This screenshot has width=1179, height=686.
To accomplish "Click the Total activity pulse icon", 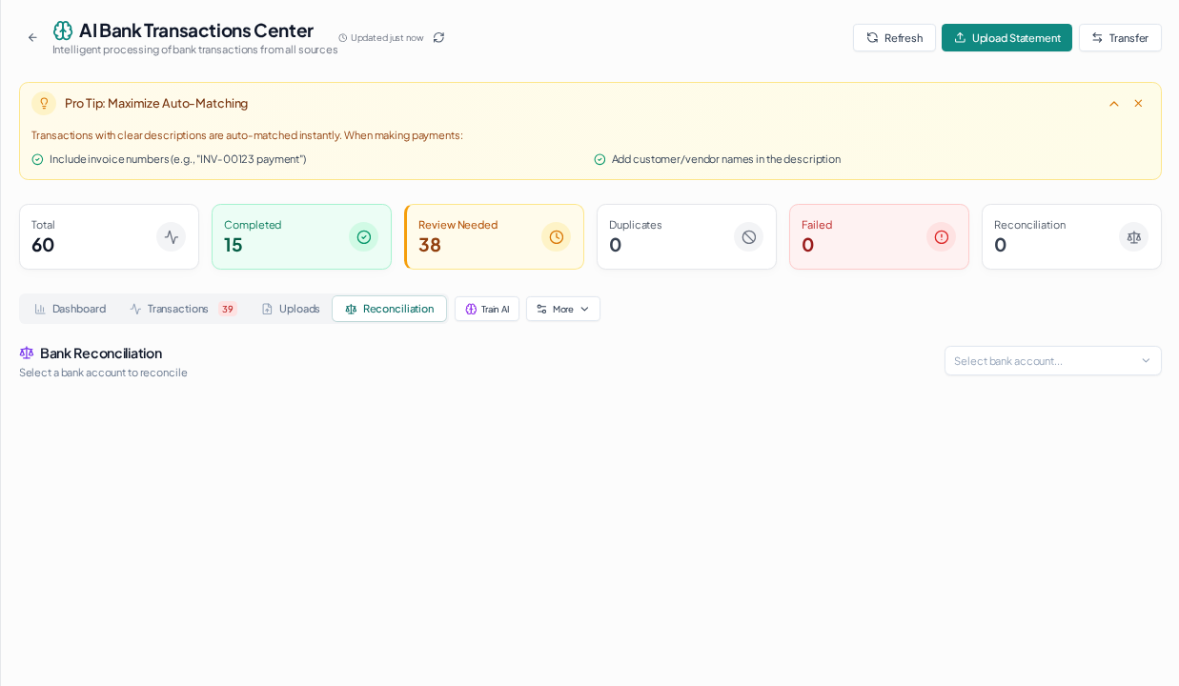I will 172,237.
